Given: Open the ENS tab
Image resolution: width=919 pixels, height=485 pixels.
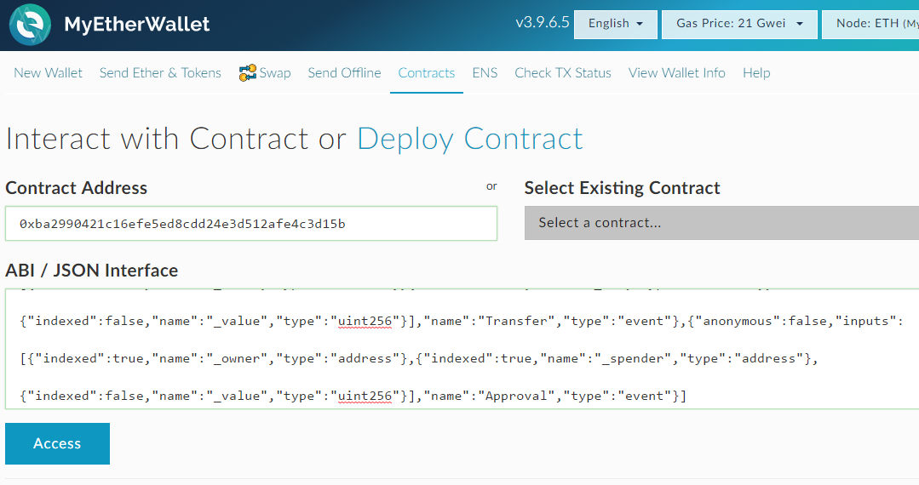Looking at the screenshot, I should coord(485,73).
